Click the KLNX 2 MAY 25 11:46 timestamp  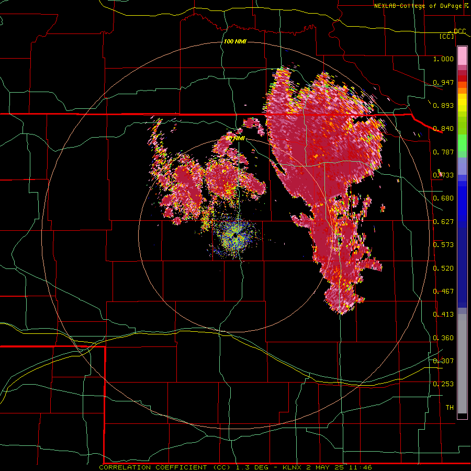click(327, 467)
